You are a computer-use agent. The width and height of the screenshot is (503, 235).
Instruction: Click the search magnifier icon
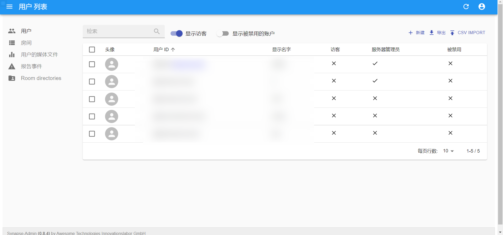click(157, 31)
